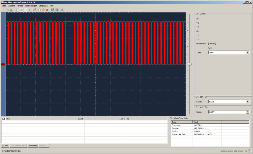
Task: Open the Ansicht menu
Action: point(12,6)
